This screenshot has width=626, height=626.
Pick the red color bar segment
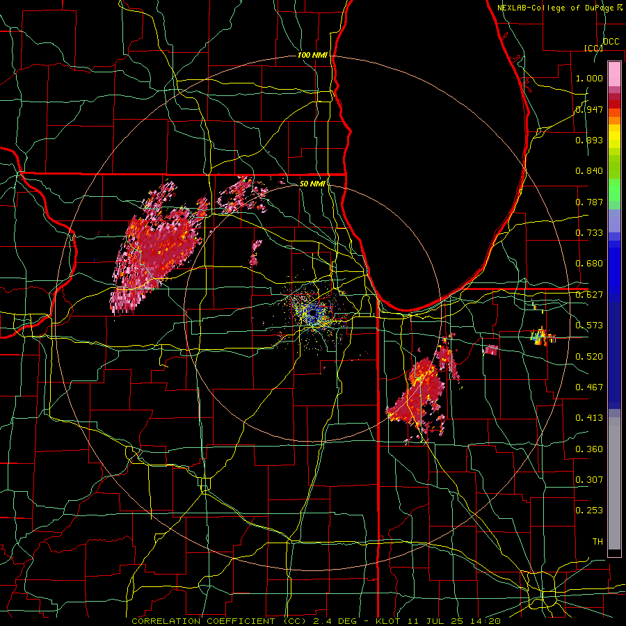614,104
